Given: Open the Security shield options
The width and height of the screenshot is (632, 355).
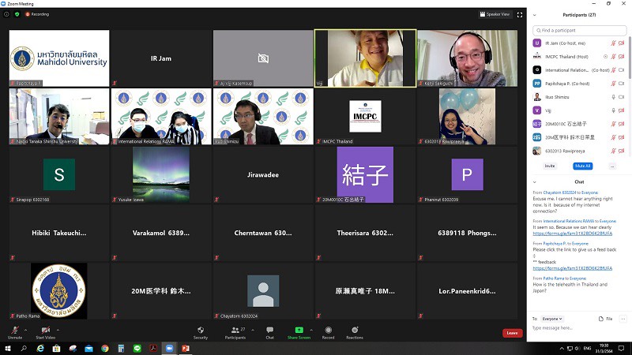Looking at the screenshot, I should tap(201, 331).
